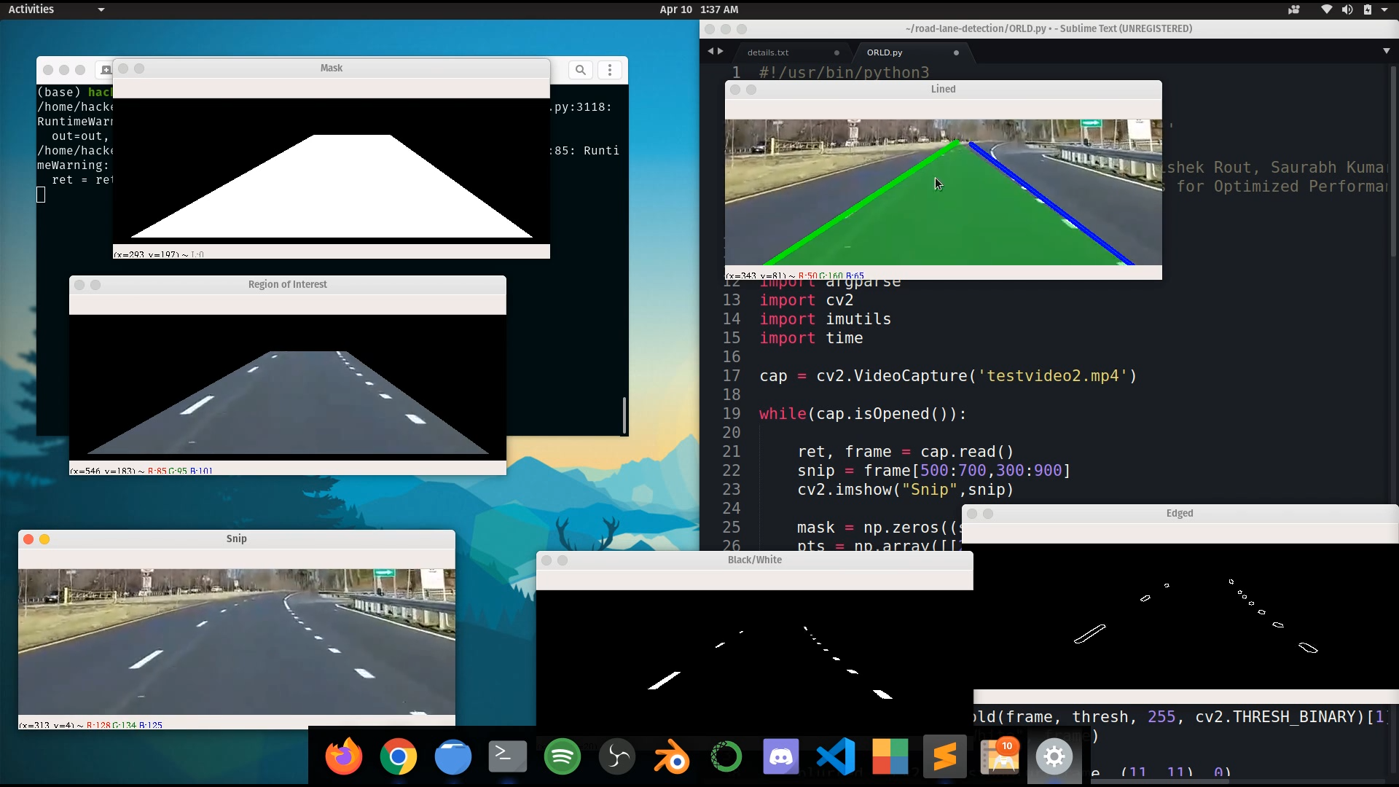
Task: Click the Sublime Text icon in the dock
Action: click(x=944, y=756)
